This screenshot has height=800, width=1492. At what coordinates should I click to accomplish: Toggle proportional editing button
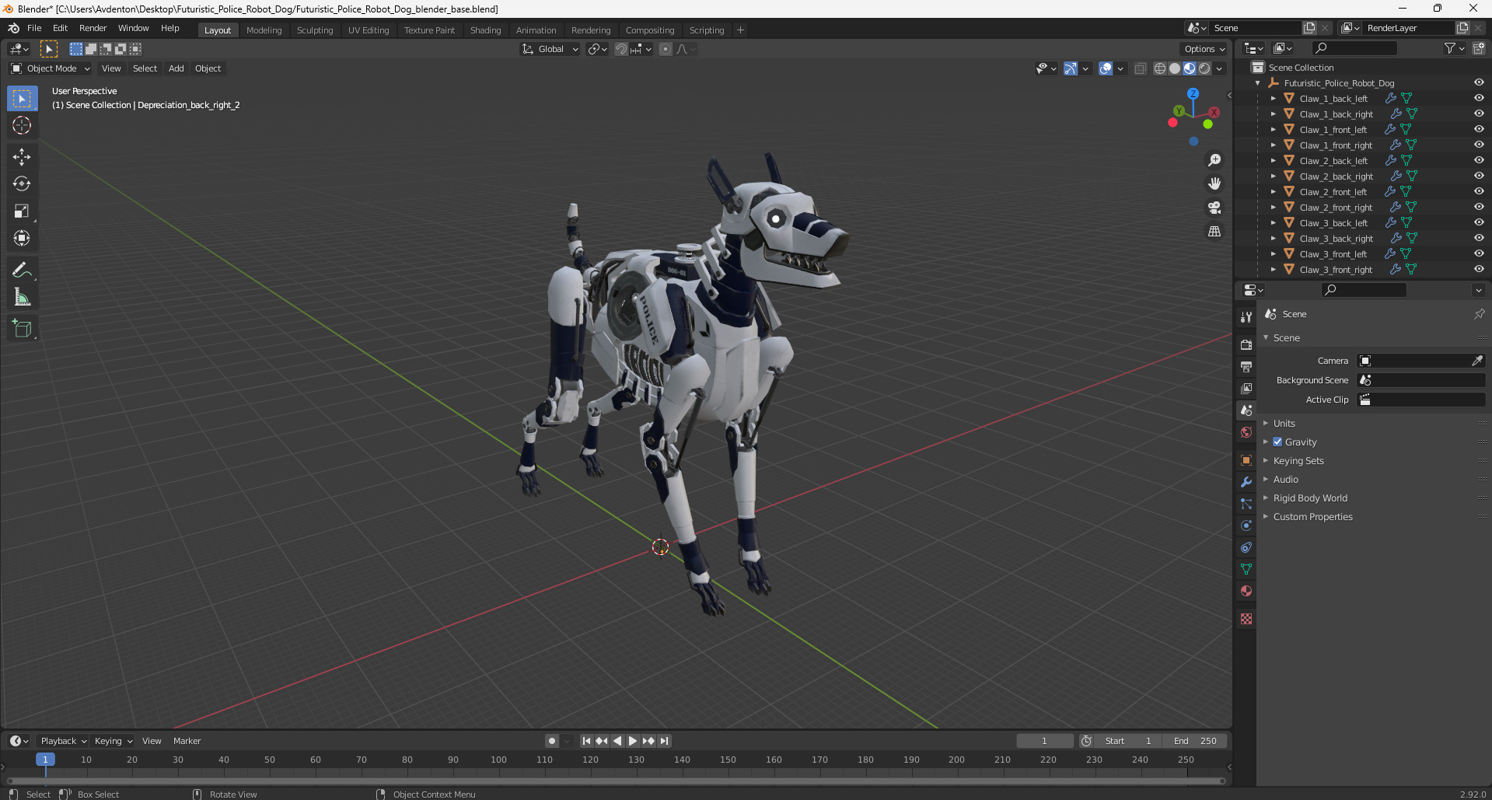point(666,49)
